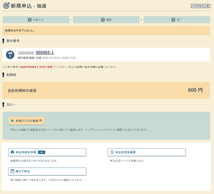Click the target logo icon beside 新規申込
Image resolution: width=214 pixels, height=194 pixels.
coord(6,5)
